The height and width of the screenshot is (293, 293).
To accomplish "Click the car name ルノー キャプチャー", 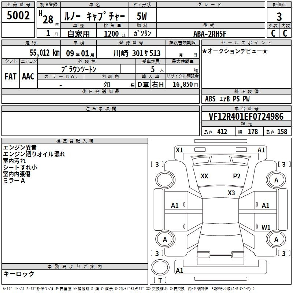I will point(94,16).
